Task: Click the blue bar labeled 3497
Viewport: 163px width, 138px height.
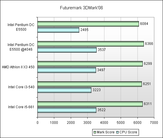Action: click(x=67, y=70)
